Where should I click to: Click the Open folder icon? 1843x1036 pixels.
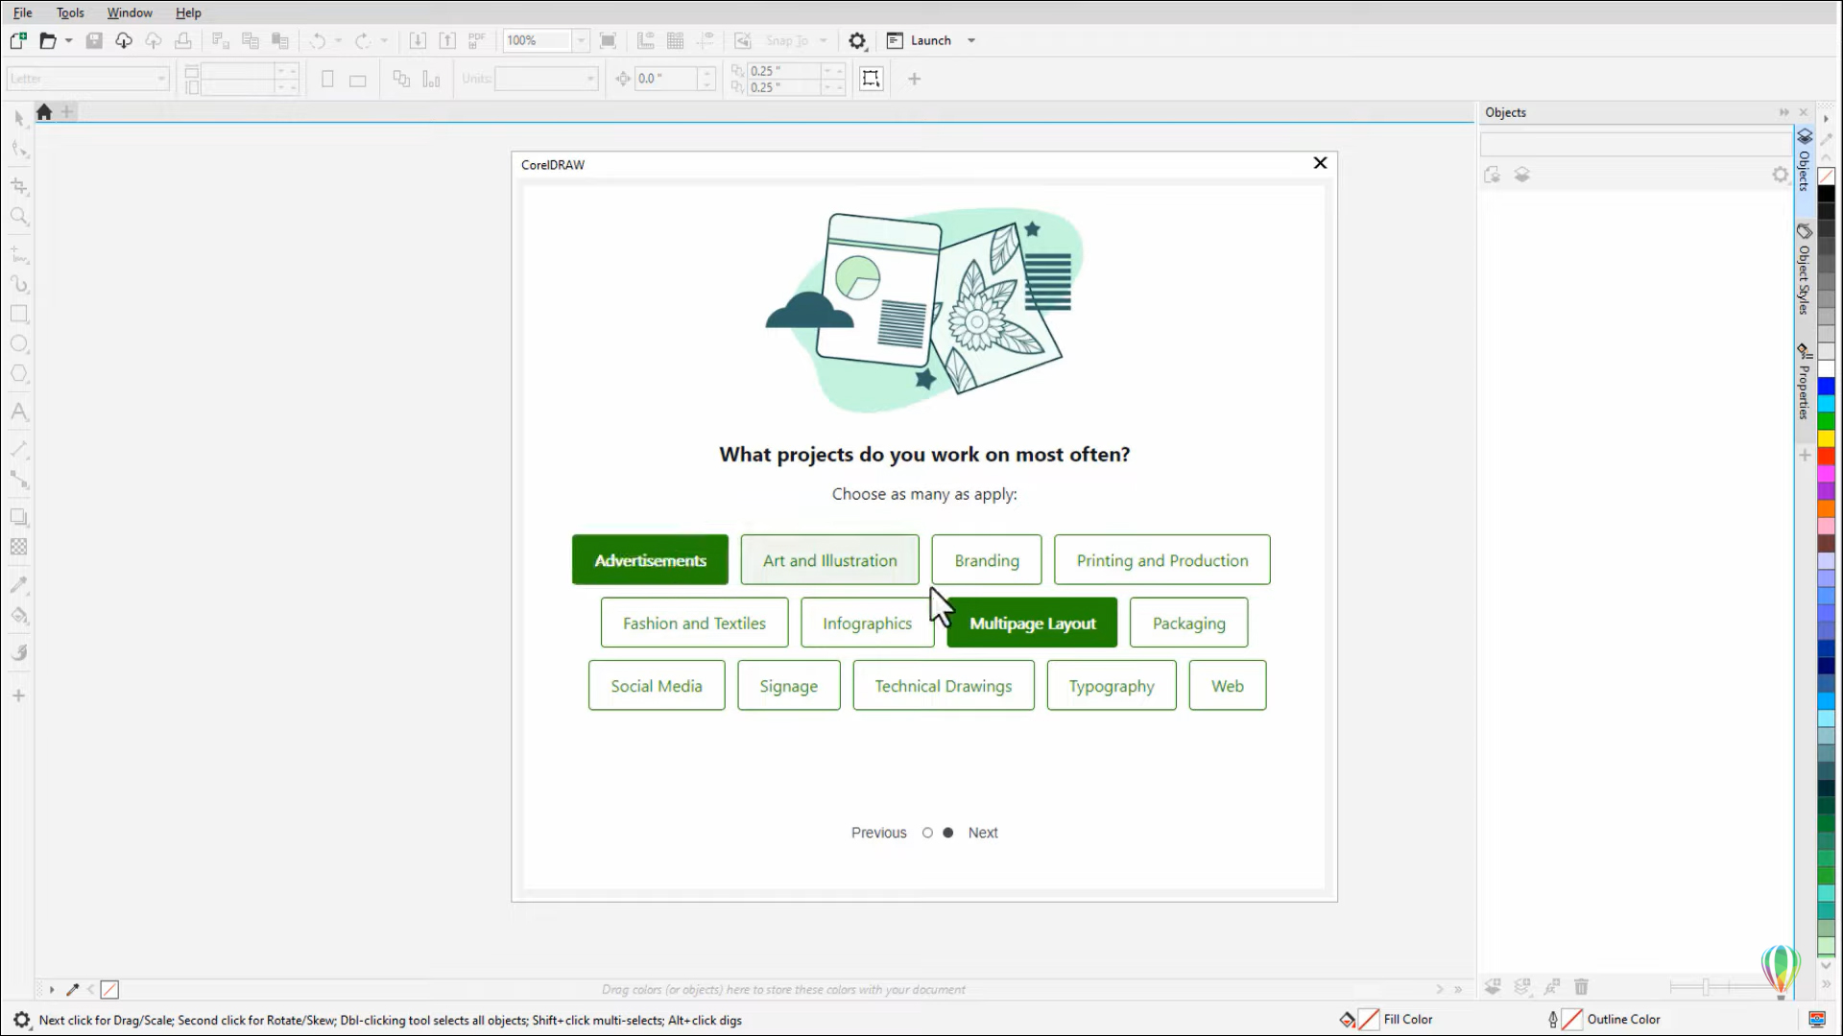click(x=48, y=40)
